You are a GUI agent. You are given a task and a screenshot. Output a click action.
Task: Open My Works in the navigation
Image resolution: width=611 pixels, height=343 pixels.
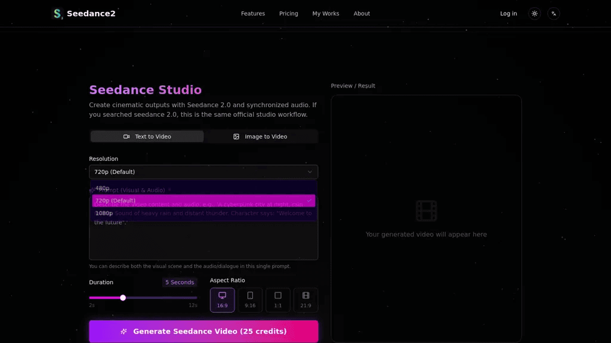click(x=326, y=14)
